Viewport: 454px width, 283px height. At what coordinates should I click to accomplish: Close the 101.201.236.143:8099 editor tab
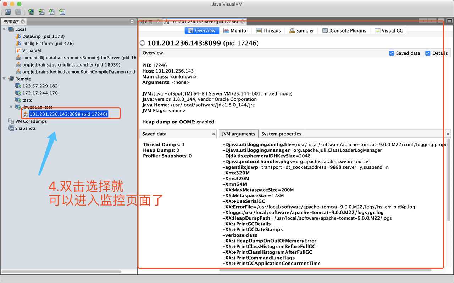click(x=243, y=22)
